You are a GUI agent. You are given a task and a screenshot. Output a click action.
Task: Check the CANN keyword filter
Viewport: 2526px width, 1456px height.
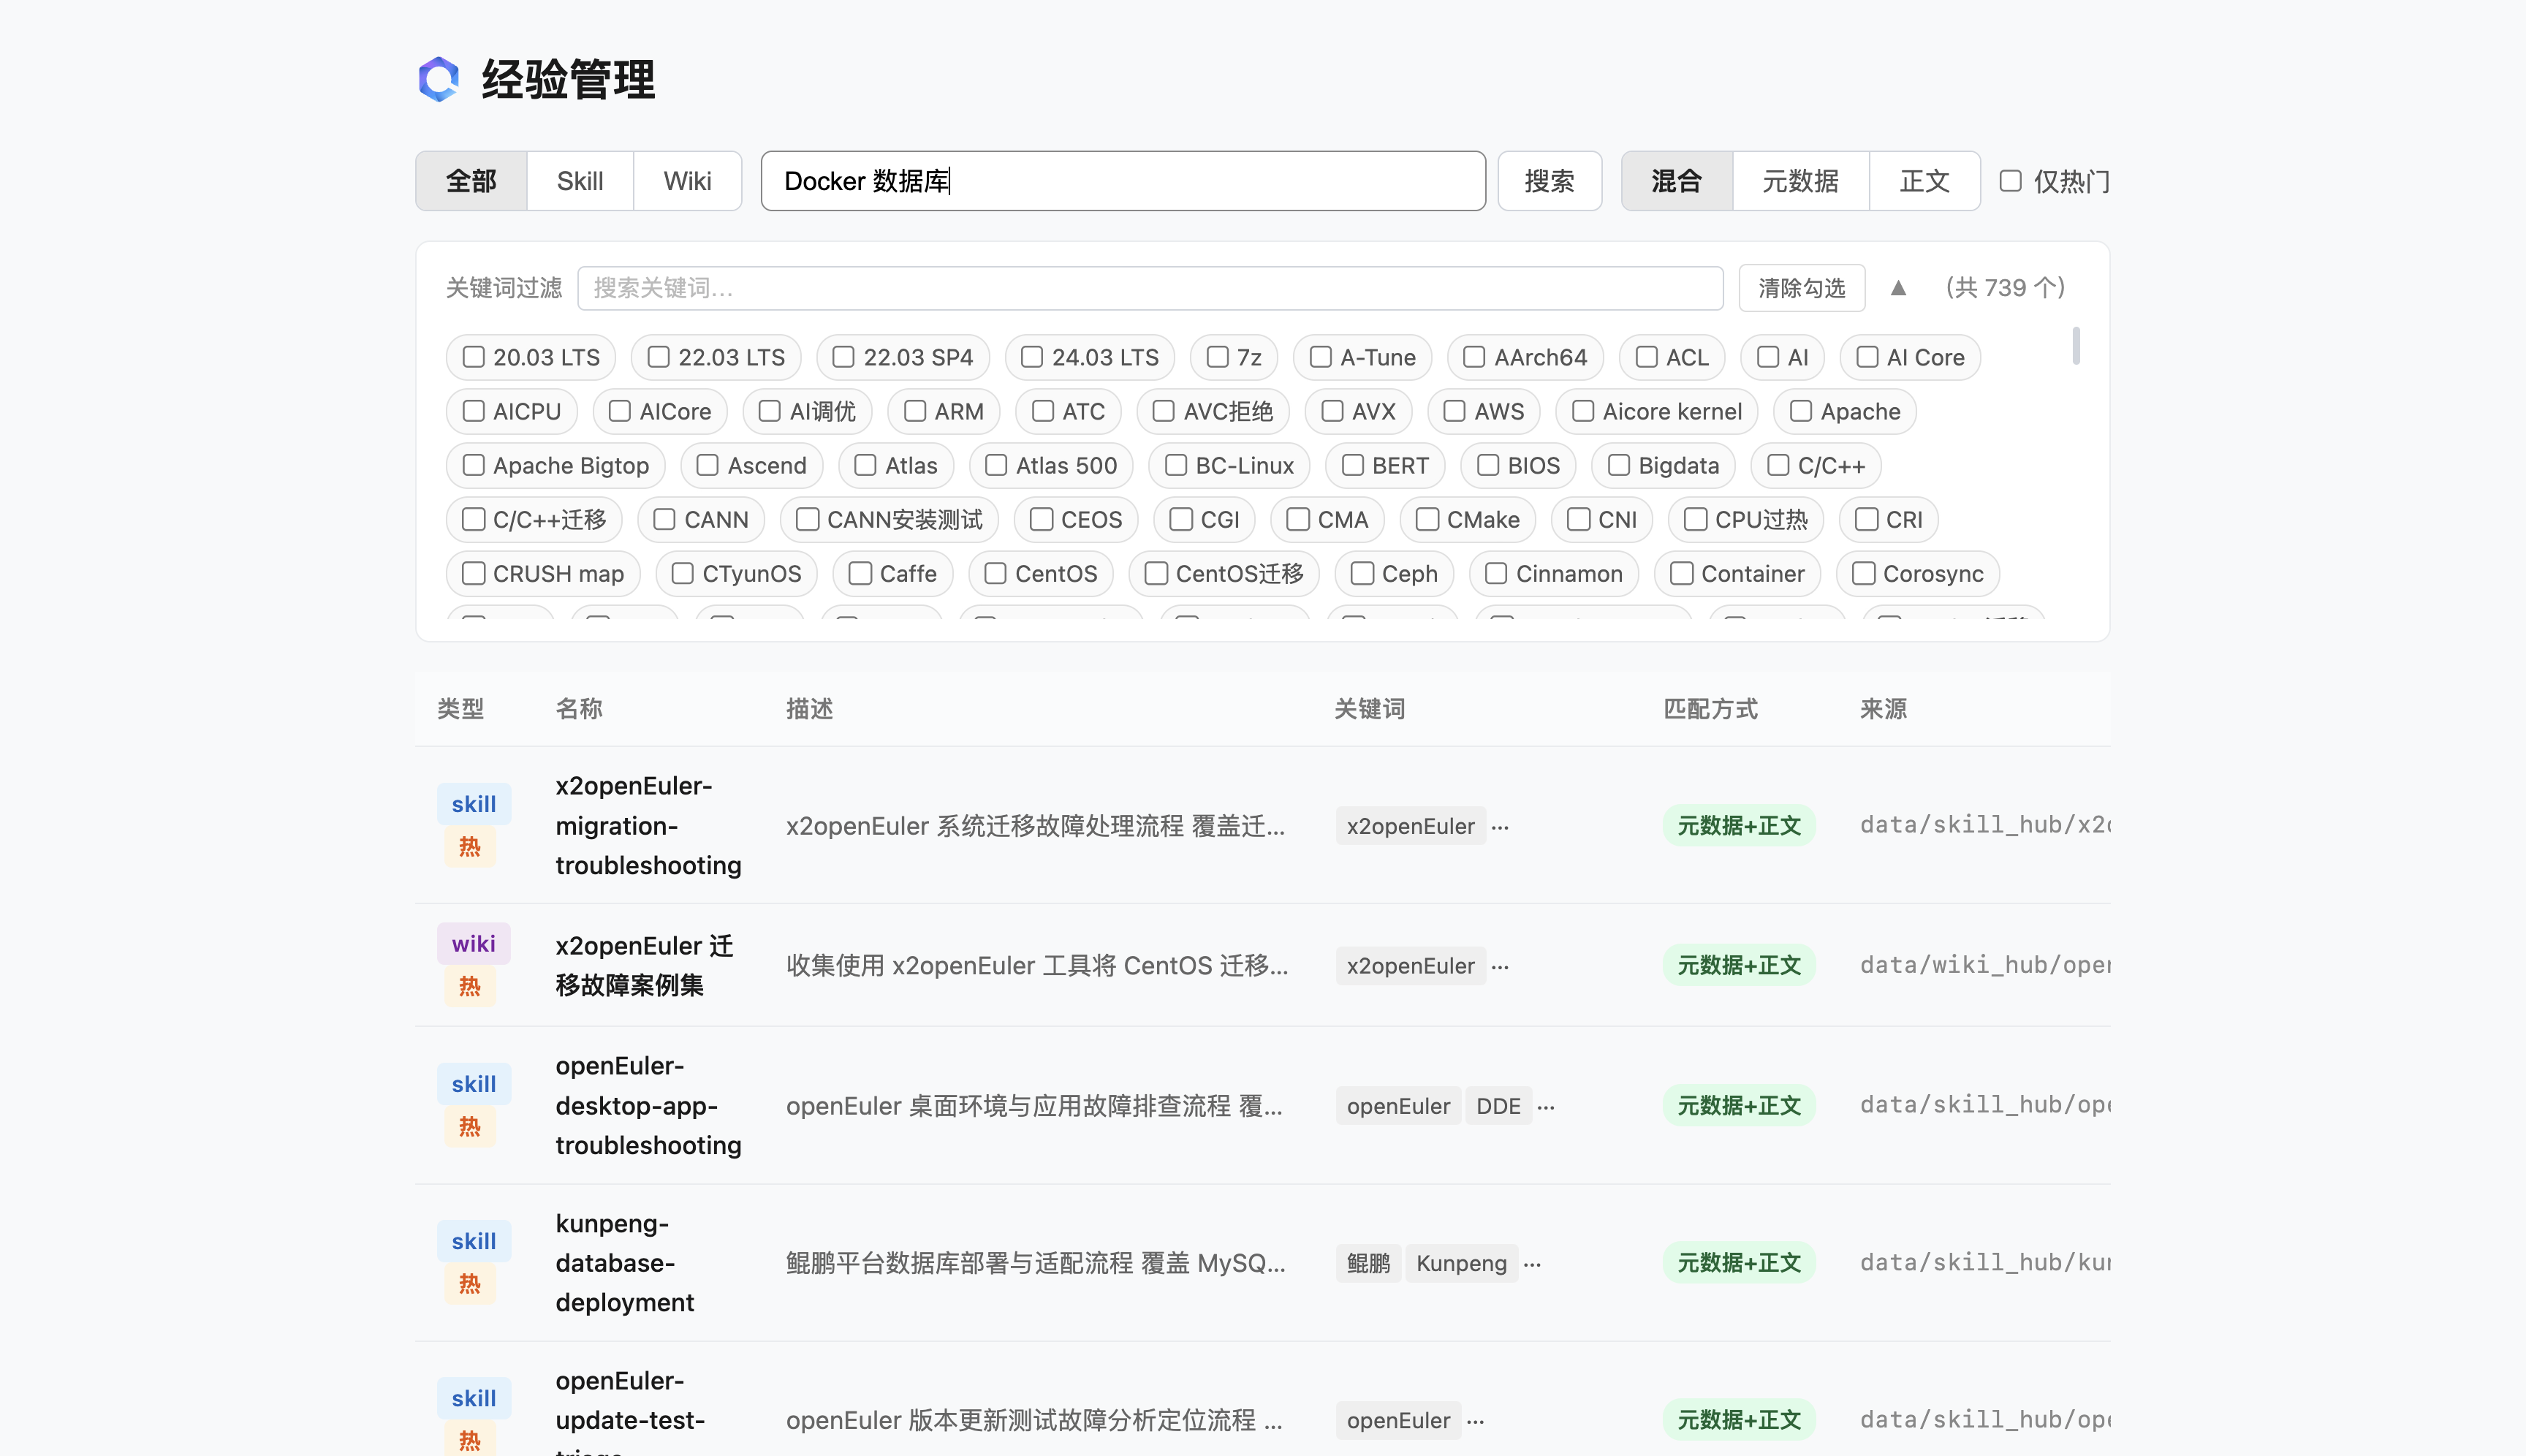point(664,519)
